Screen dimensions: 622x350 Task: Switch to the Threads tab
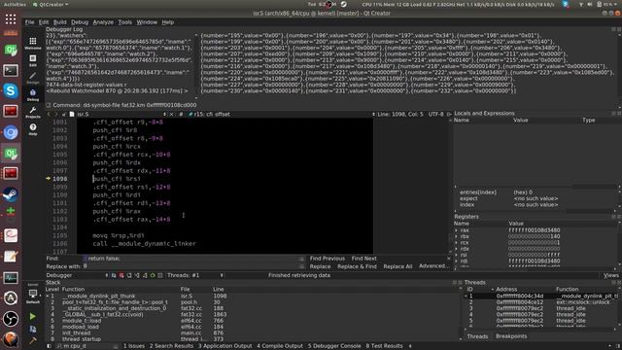pos(477,336)
